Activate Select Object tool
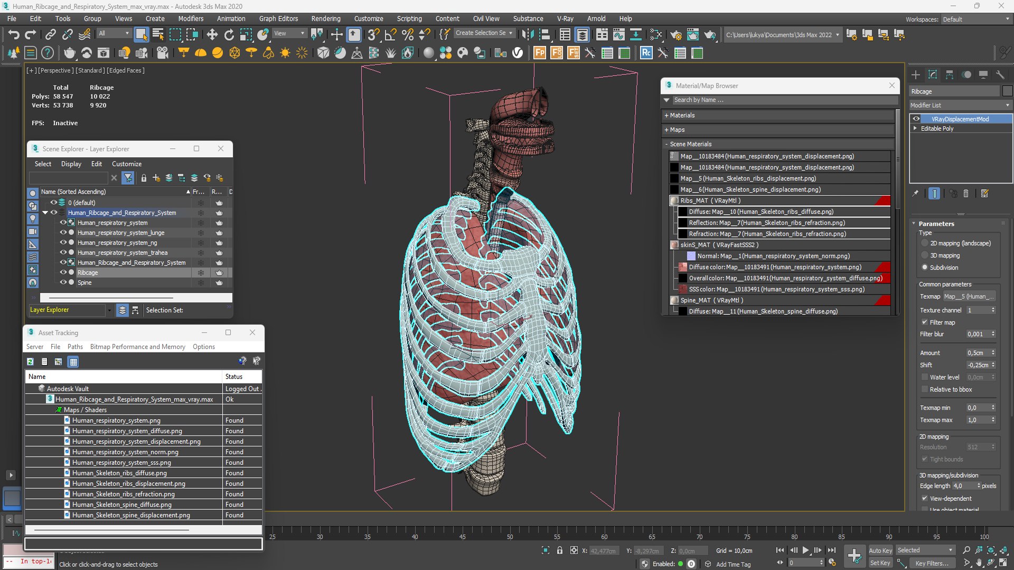The height and width of the screenshot is (570, 1014). coord(141,35)
